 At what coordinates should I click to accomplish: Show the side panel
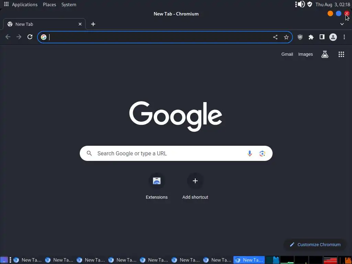click(322, 37)
